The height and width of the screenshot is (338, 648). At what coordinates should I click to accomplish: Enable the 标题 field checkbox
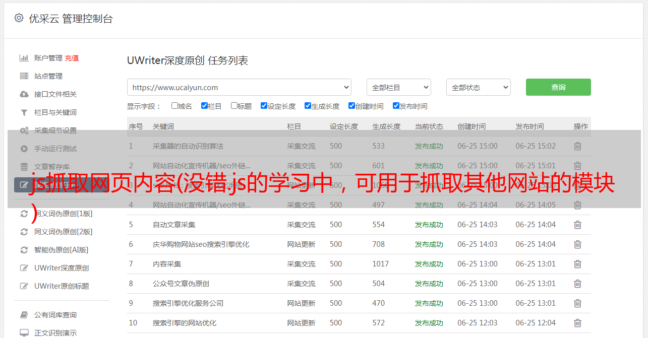(x=234, y=106)
